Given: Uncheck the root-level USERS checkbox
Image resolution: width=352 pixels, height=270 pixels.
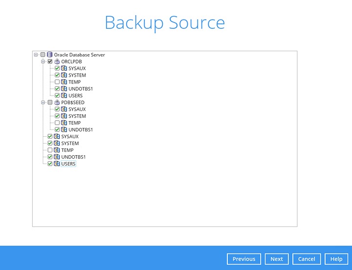Looking at the screenshot, I should [x=50, y=164].
